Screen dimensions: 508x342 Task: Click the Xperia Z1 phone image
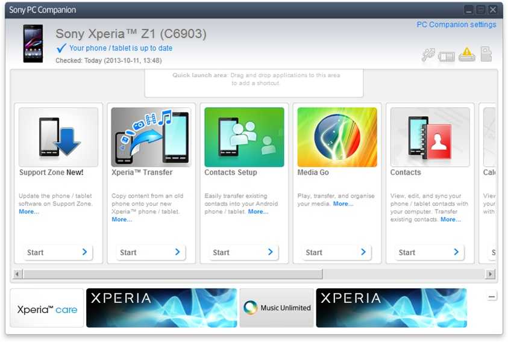pyautogui.click(x=33, y=43)
